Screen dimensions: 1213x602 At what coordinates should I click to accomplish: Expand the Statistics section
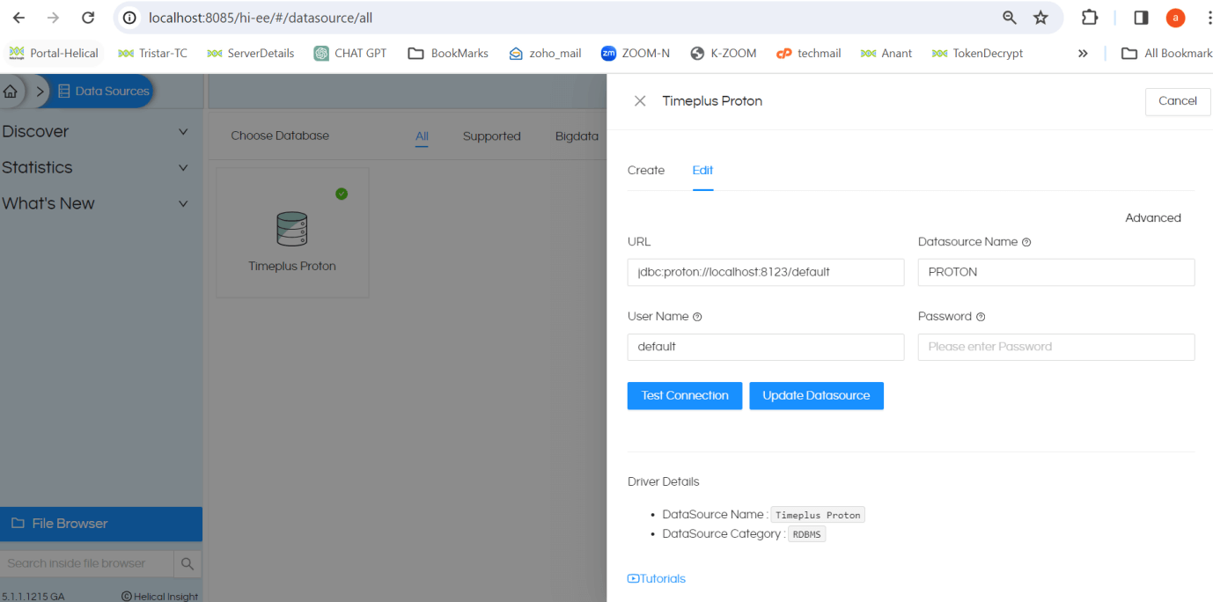pos(95,167)
